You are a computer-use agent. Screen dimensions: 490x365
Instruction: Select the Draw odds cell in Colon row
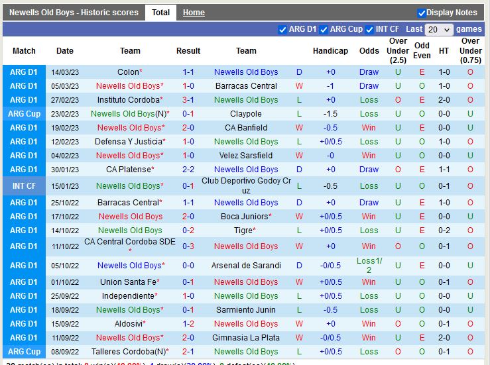coord(369,72)
